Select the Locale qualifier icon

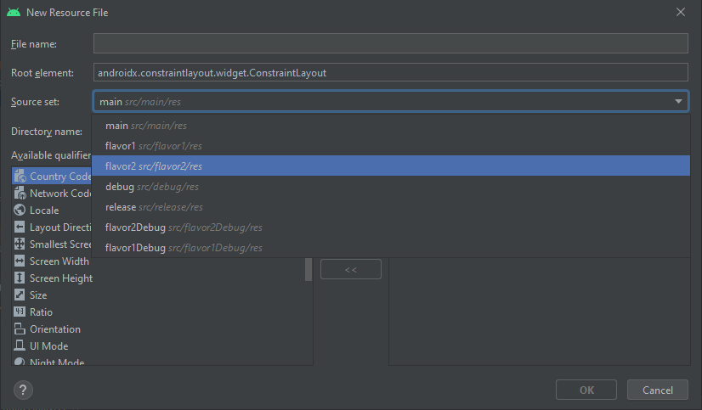[x=20, y=210]
